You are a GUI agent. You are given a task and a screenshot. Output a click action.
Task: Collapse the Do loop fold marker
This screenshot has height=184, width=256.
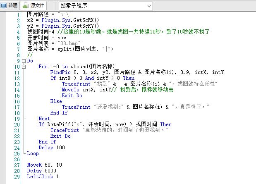pyautogui.click(x=23, y=61)
